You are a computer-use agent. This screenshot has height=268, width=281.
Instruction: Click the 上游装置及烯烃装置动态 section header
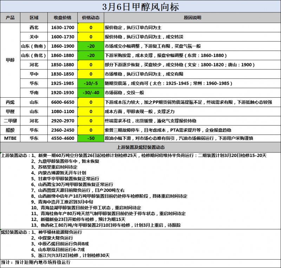pos(140,148)
